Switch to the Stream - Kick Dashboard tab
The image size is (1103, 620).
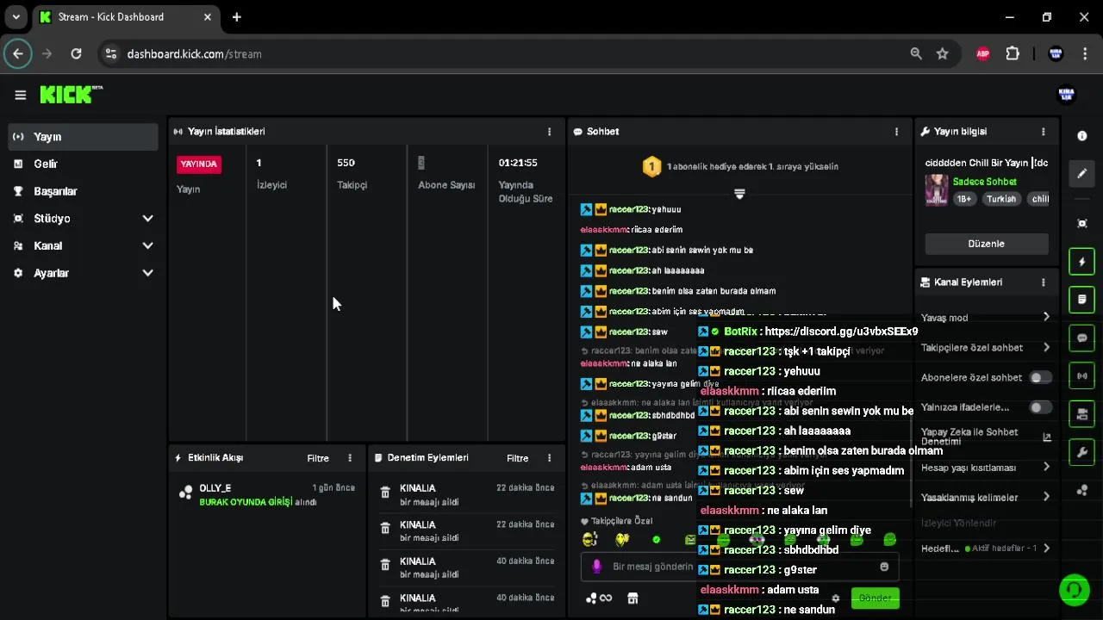pyautogui.click(x=128, y=17)
